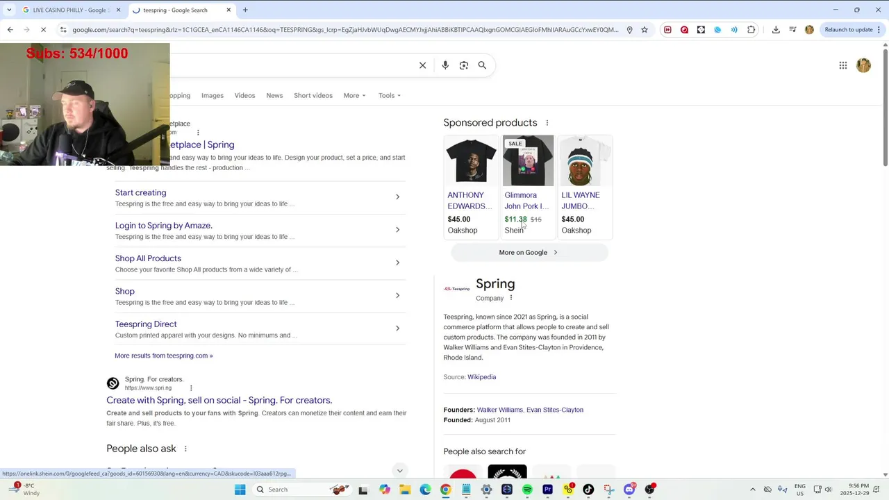Open Chrome three-dot menu
Viewport: 889px width, 500px height.
pyautogui.click(x=881, y=30)
